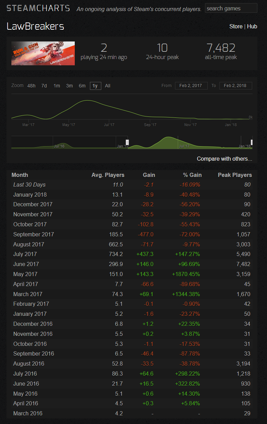This screenshot has height=424, width=267.
Task: Set chart zoom to 48h
Action: [31, 86]
